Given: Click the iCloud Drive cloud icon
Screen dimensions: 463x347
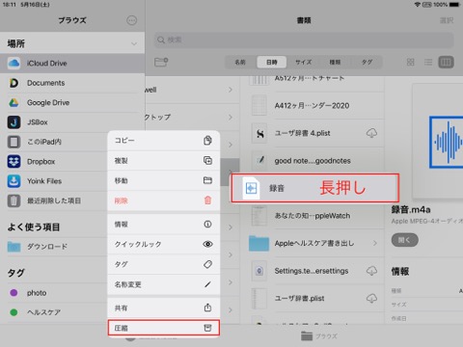Looking at the screenshot, I should 14,64.
